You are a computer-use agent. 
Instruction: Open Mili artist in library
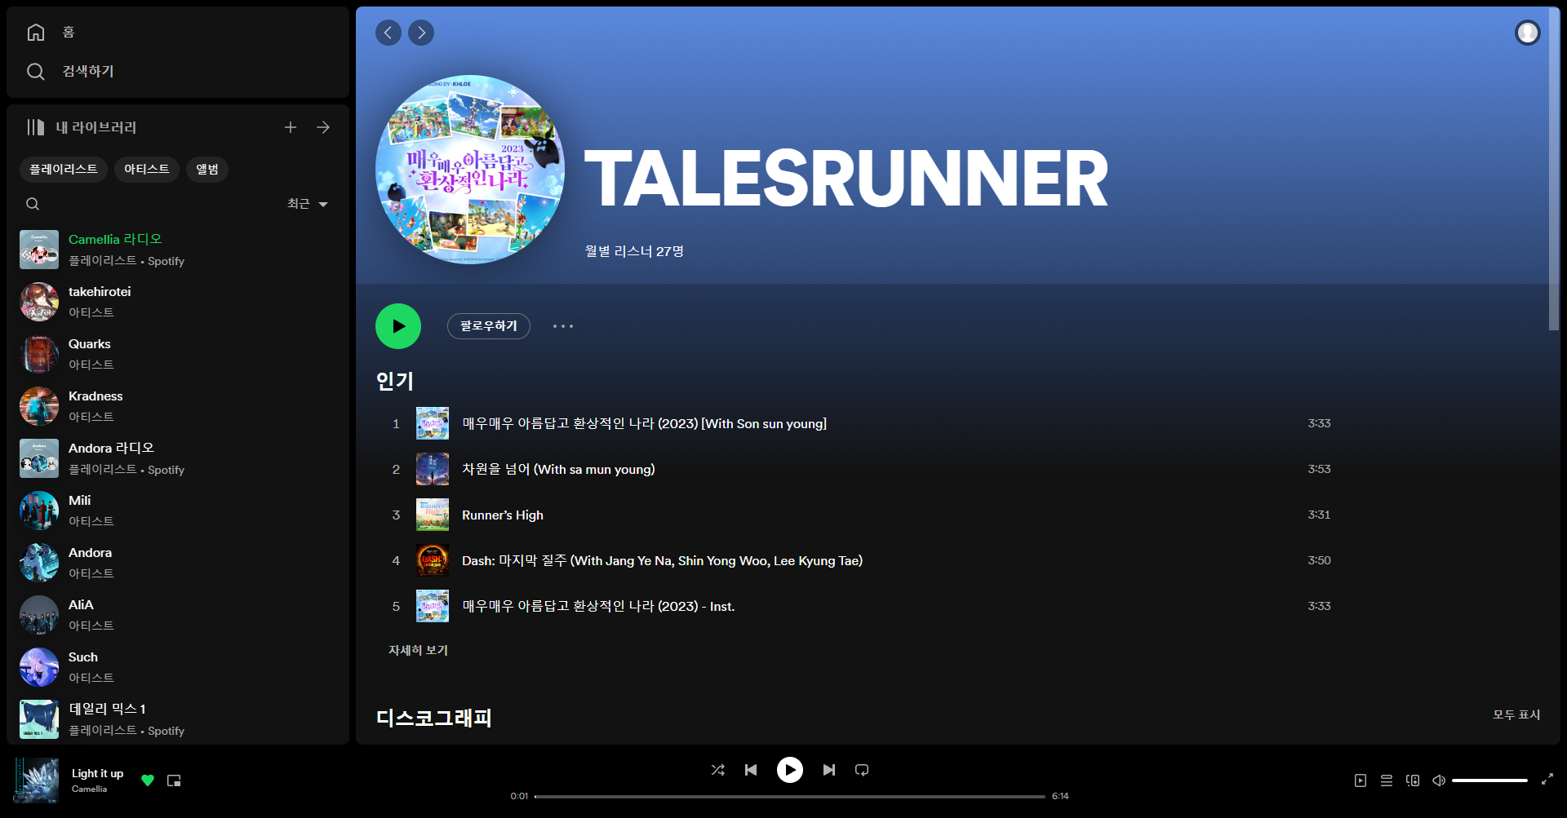178,511
